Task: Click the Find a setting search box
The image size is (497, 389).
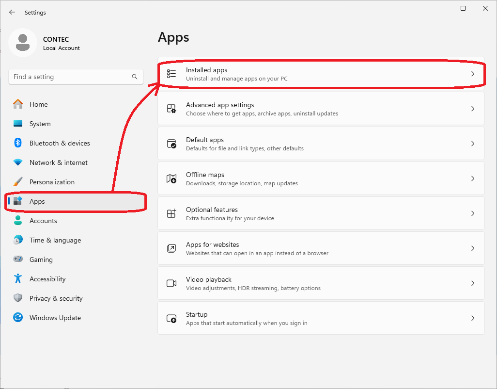Action: (x=70, y=77)
